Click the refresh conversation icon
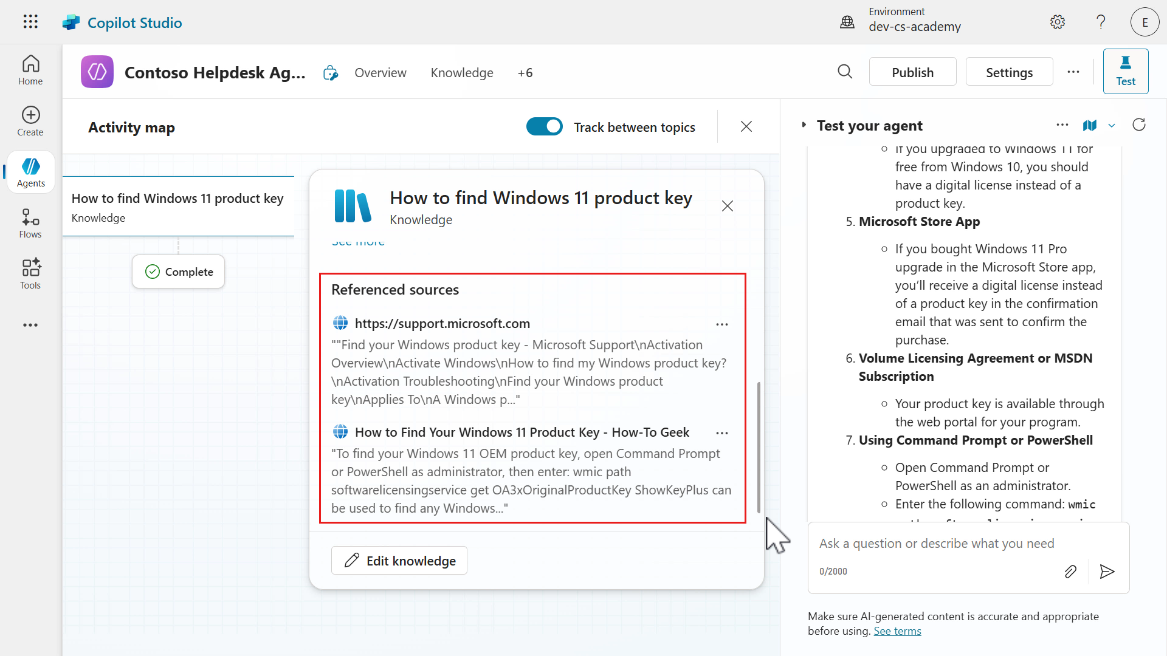Viewport: 1167px width, 656px height. pyautogui.click(x=1139, y=125)
